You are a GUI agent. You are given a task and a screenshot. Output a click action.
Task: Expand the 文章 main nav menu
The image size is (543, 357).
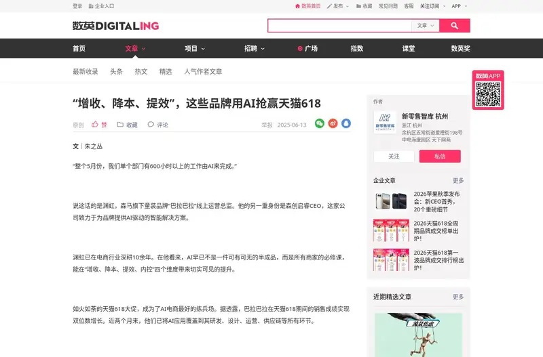pos(135,48)
